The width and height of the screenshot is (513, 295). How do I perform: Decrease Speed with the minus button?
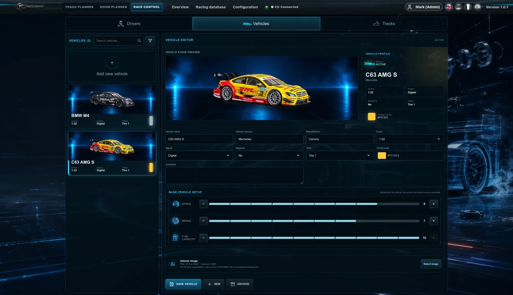click(x=203, y=204)
